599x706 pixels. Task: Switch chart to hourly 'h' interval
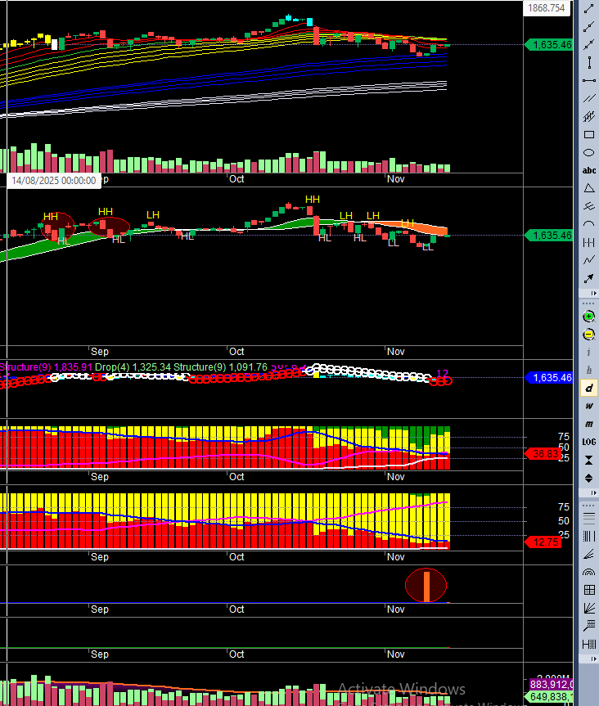588,370
